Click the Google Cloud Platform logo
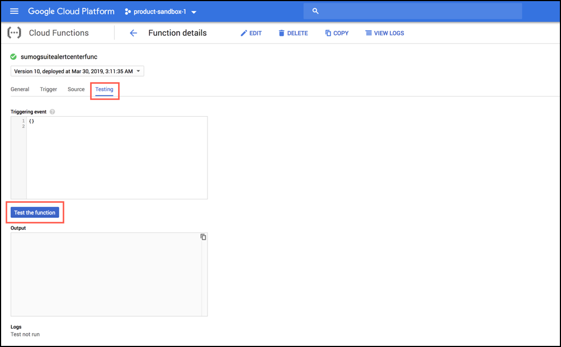Image resolution: width=561 pixels, height=347 pixels. 70,11
